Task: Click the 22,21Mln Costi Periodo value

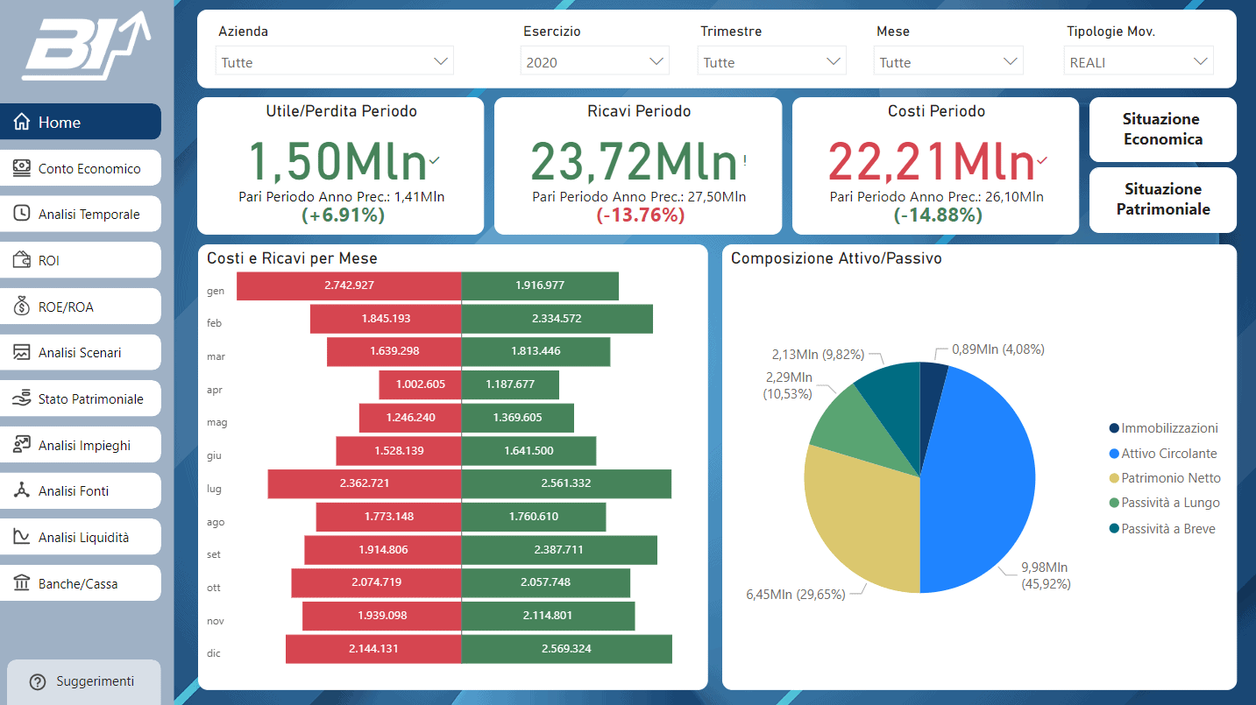Action: coord(932,161)
